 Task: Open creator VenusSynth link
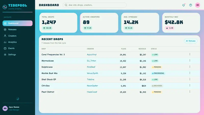[x=92, y=73]
